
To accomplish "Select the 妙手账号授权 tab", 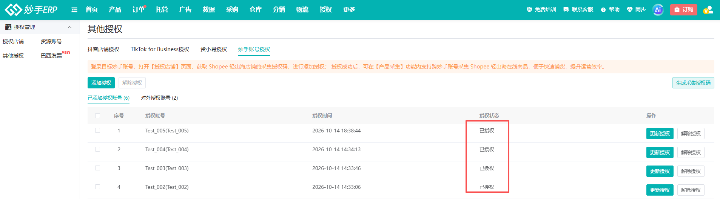I will [x=254, y=49].
